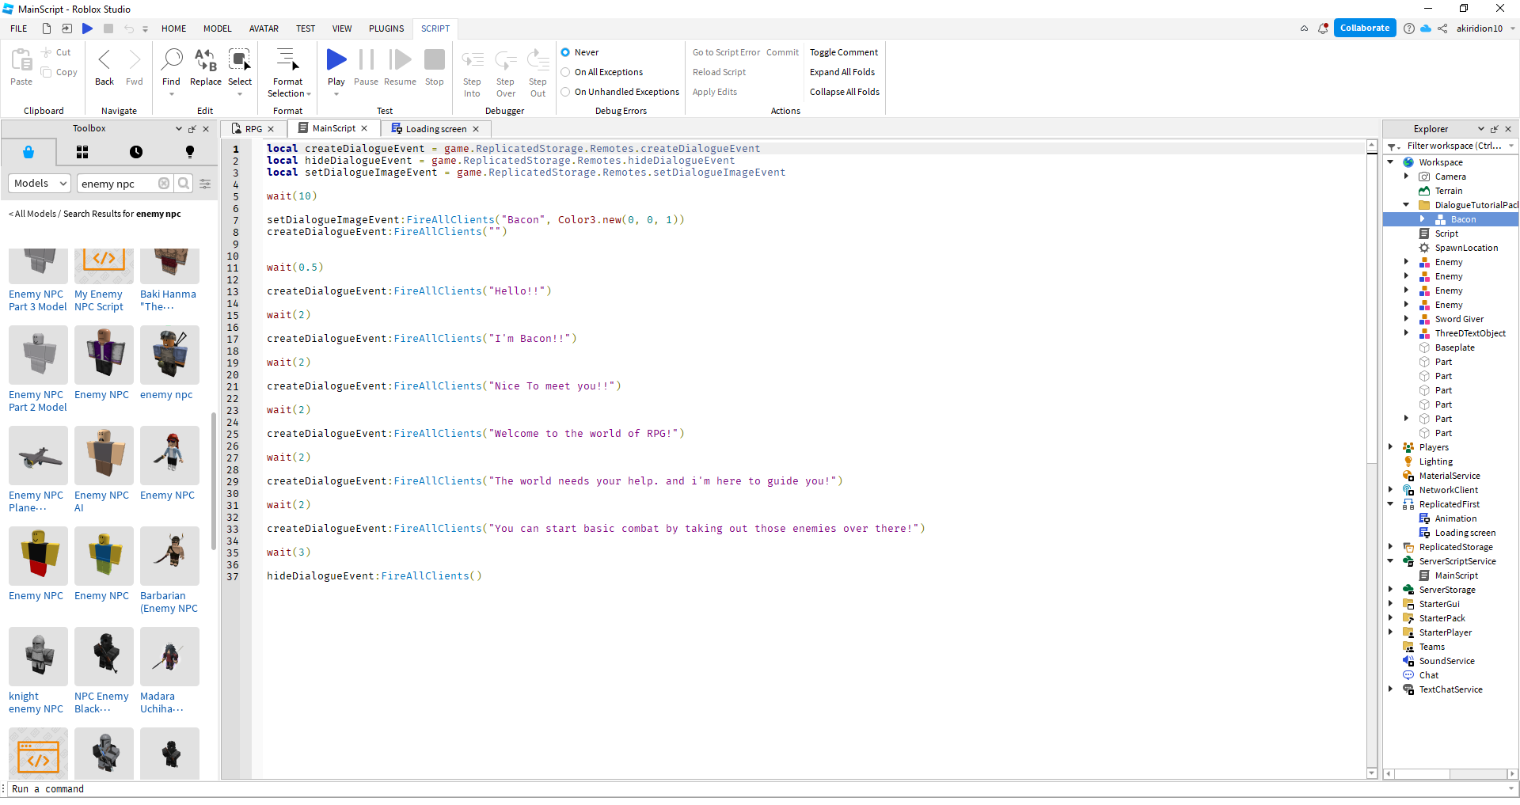Viewport: 1520px width, 805px height.
Task: Expand the Players item in Explorer
Action: point(1392,446)
